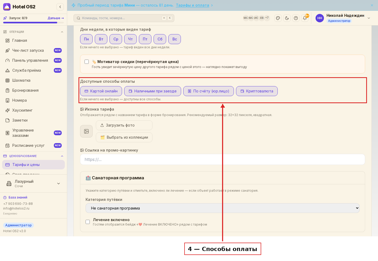
Task: Toggle dark mode moon icon
Action: point(287,18)
